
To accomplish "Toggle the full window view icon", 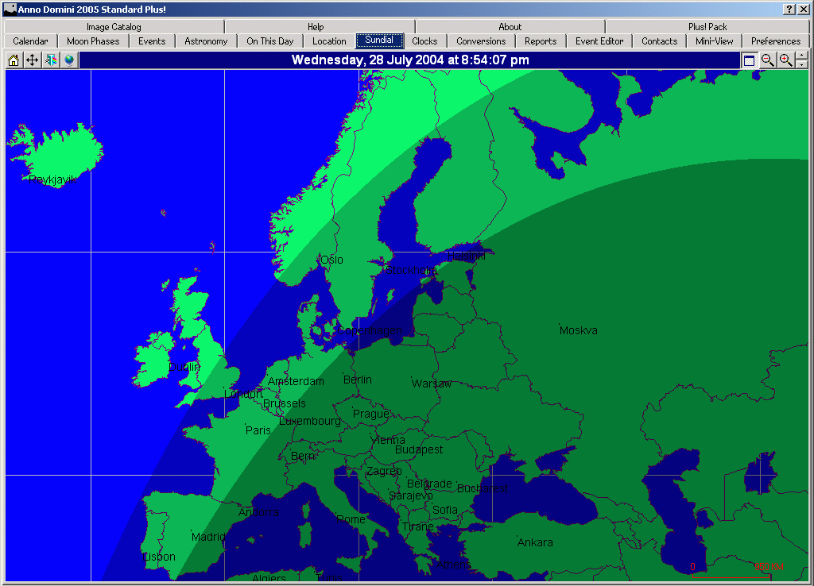I will click(x=750, y=60).
